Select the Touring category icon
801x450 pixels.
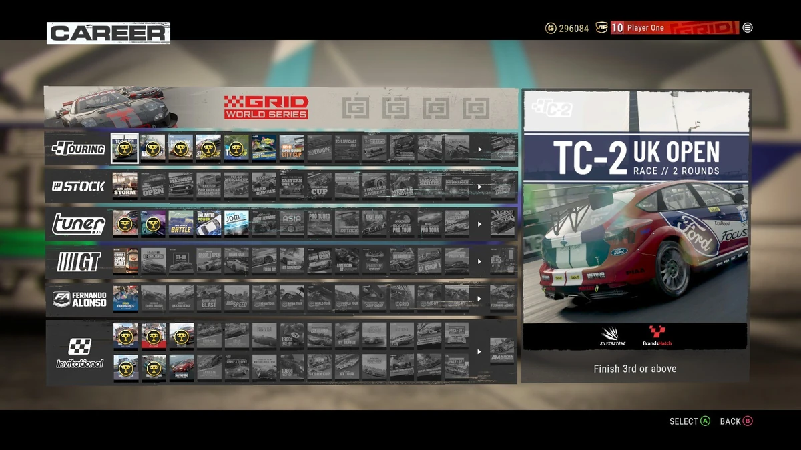pos(77,148)
